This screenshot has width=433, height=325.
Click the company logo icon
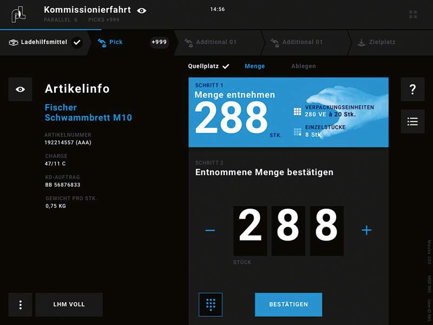(x=18, y=15)
